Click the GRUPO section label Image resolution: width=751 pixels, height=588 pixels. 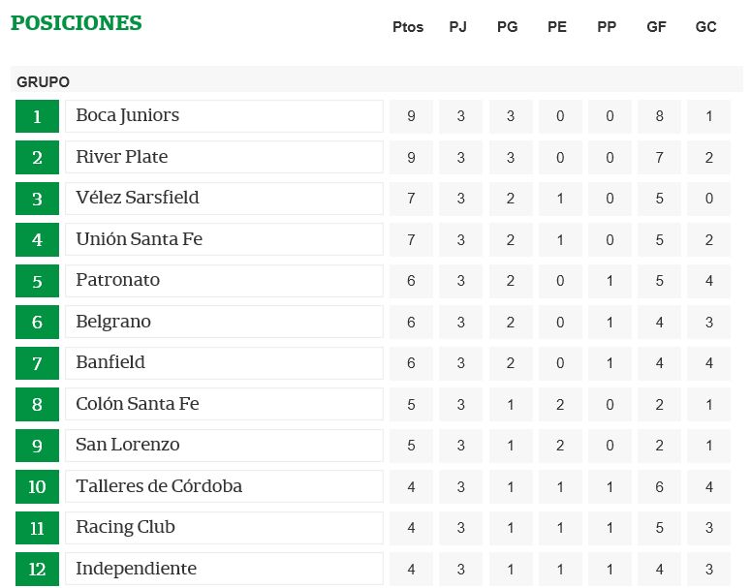[43, 82]
